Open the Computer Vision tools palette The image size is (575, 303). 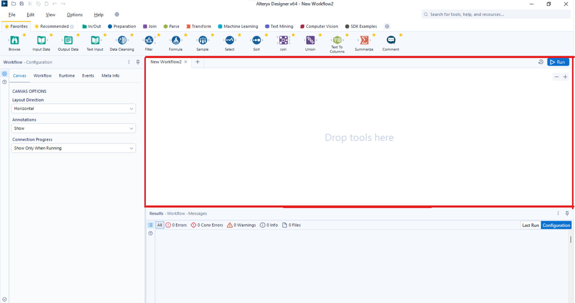pyautogui.click(x=319, y=26)
